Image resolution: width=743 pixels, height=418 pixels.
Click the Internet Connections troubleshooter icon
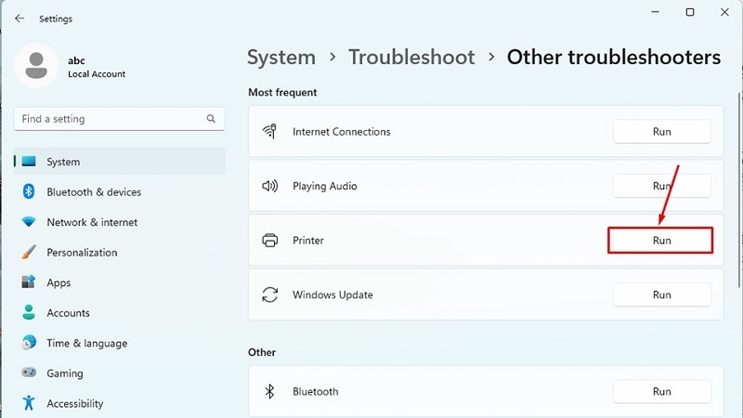pos(269,131)
